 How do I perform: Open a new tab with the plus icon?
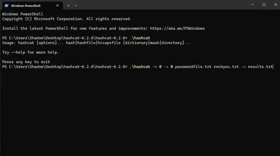tap(68, 5)
